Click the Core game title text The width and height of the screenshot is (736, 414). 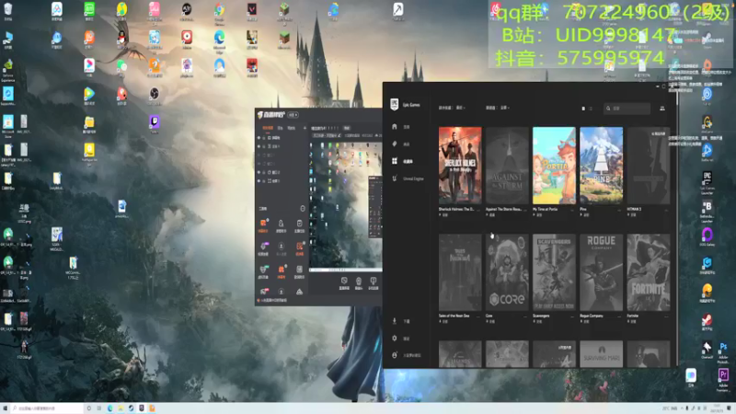point(489,316)
